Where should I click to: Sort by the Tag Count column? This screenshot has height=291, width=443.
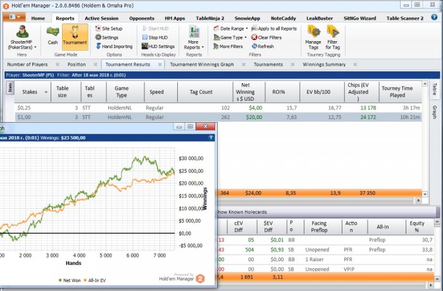click(x=205, y=92)
